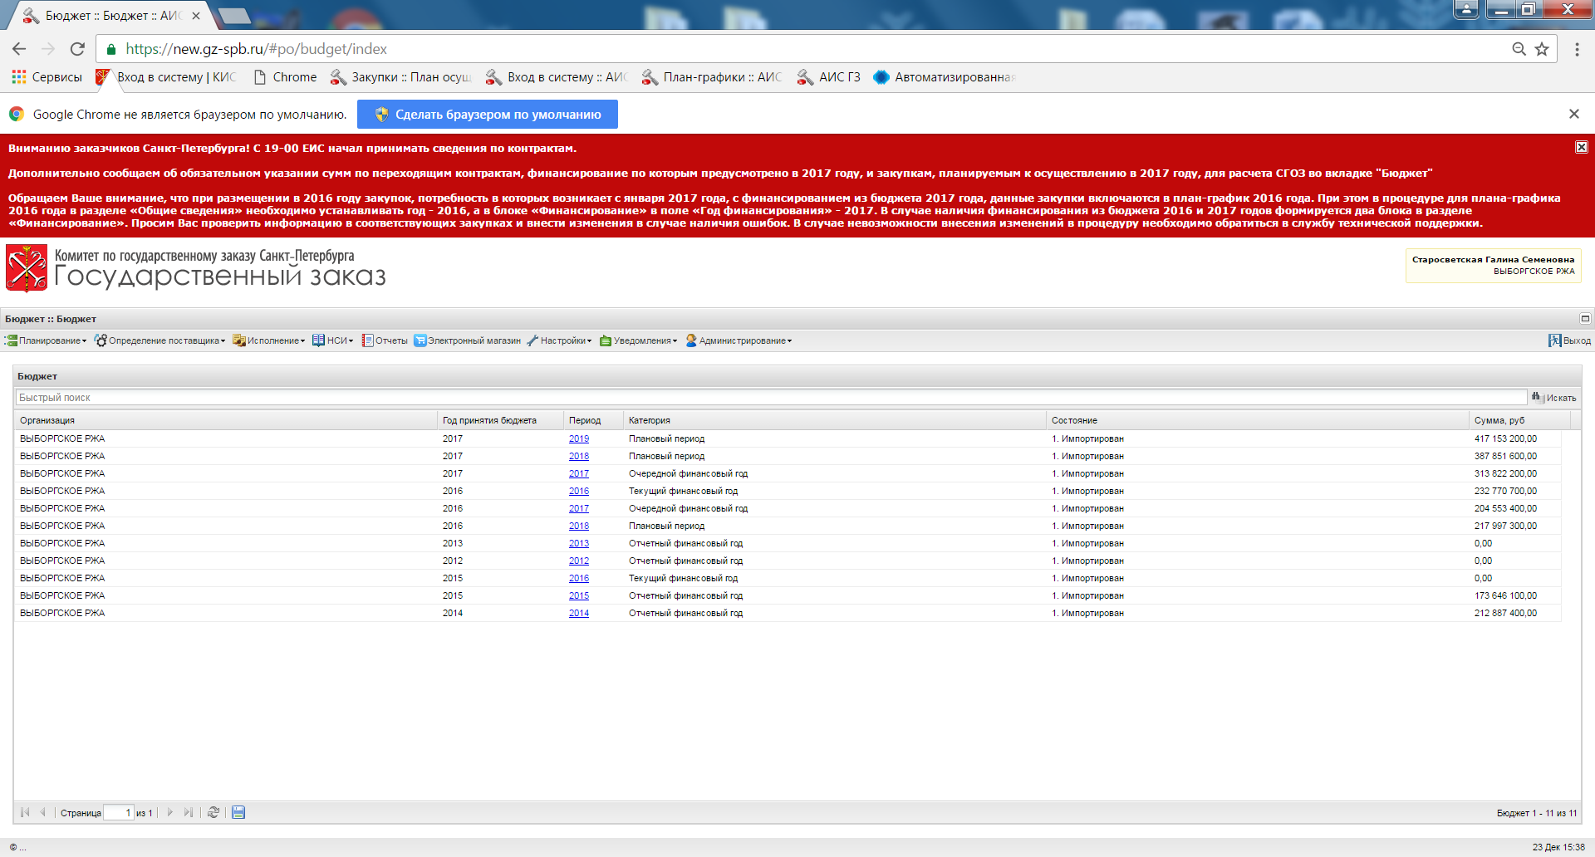This screenshot has width=1595, height=857.
Task: Open the Chrome profile icon in title bar
Action: pos(1466,9)
